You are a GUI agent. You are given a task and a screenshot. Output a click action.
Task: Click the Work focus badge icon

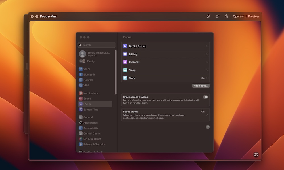coord(125,78)
